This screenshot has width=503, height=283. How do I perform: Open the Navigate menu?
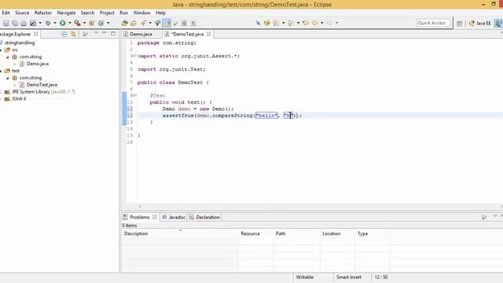coord(66,13)
